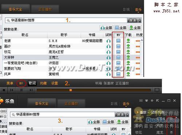Click the MV 全部 play-all button, first panel
The width and height of the screenshot is (182, 135).
[121, 28]
